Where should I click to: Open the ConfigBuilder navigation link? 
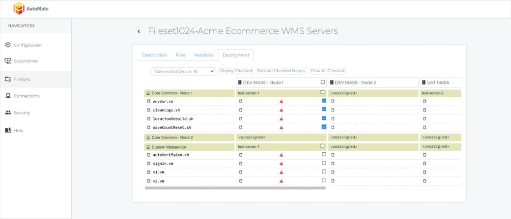[28, 45]
